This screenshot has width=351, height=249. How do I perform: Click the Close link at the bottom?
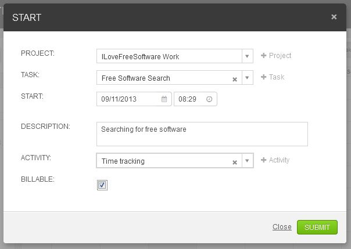coord(282,227)
